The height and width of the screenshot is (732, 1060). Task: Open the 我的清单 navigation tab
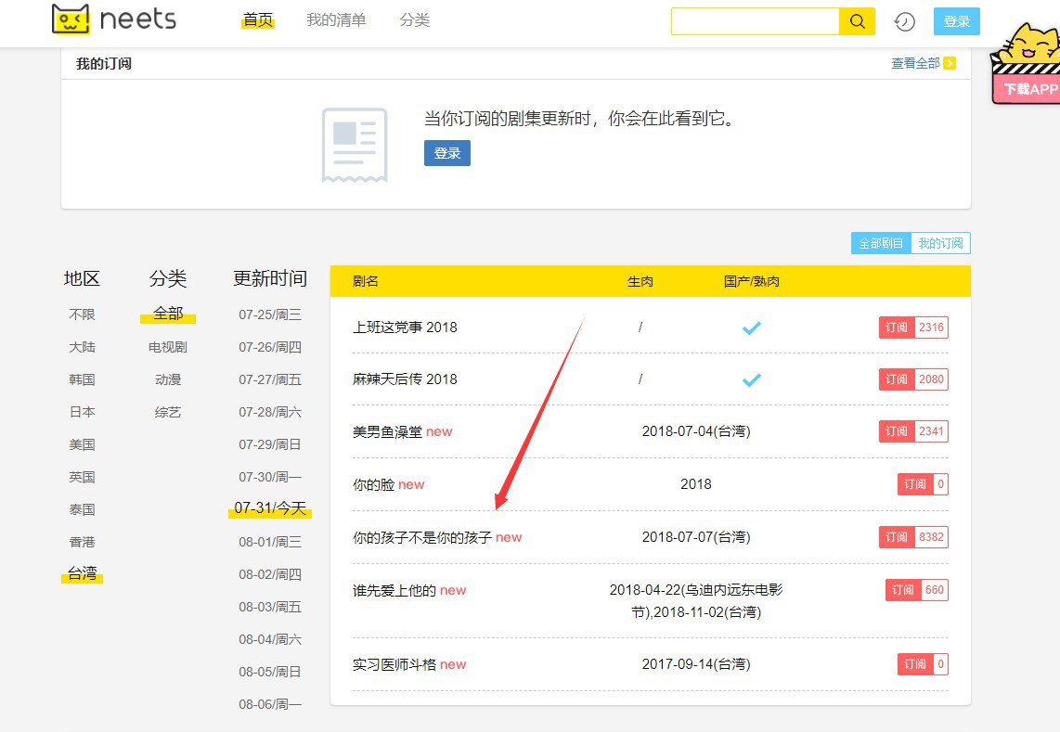tap(336, 20)
